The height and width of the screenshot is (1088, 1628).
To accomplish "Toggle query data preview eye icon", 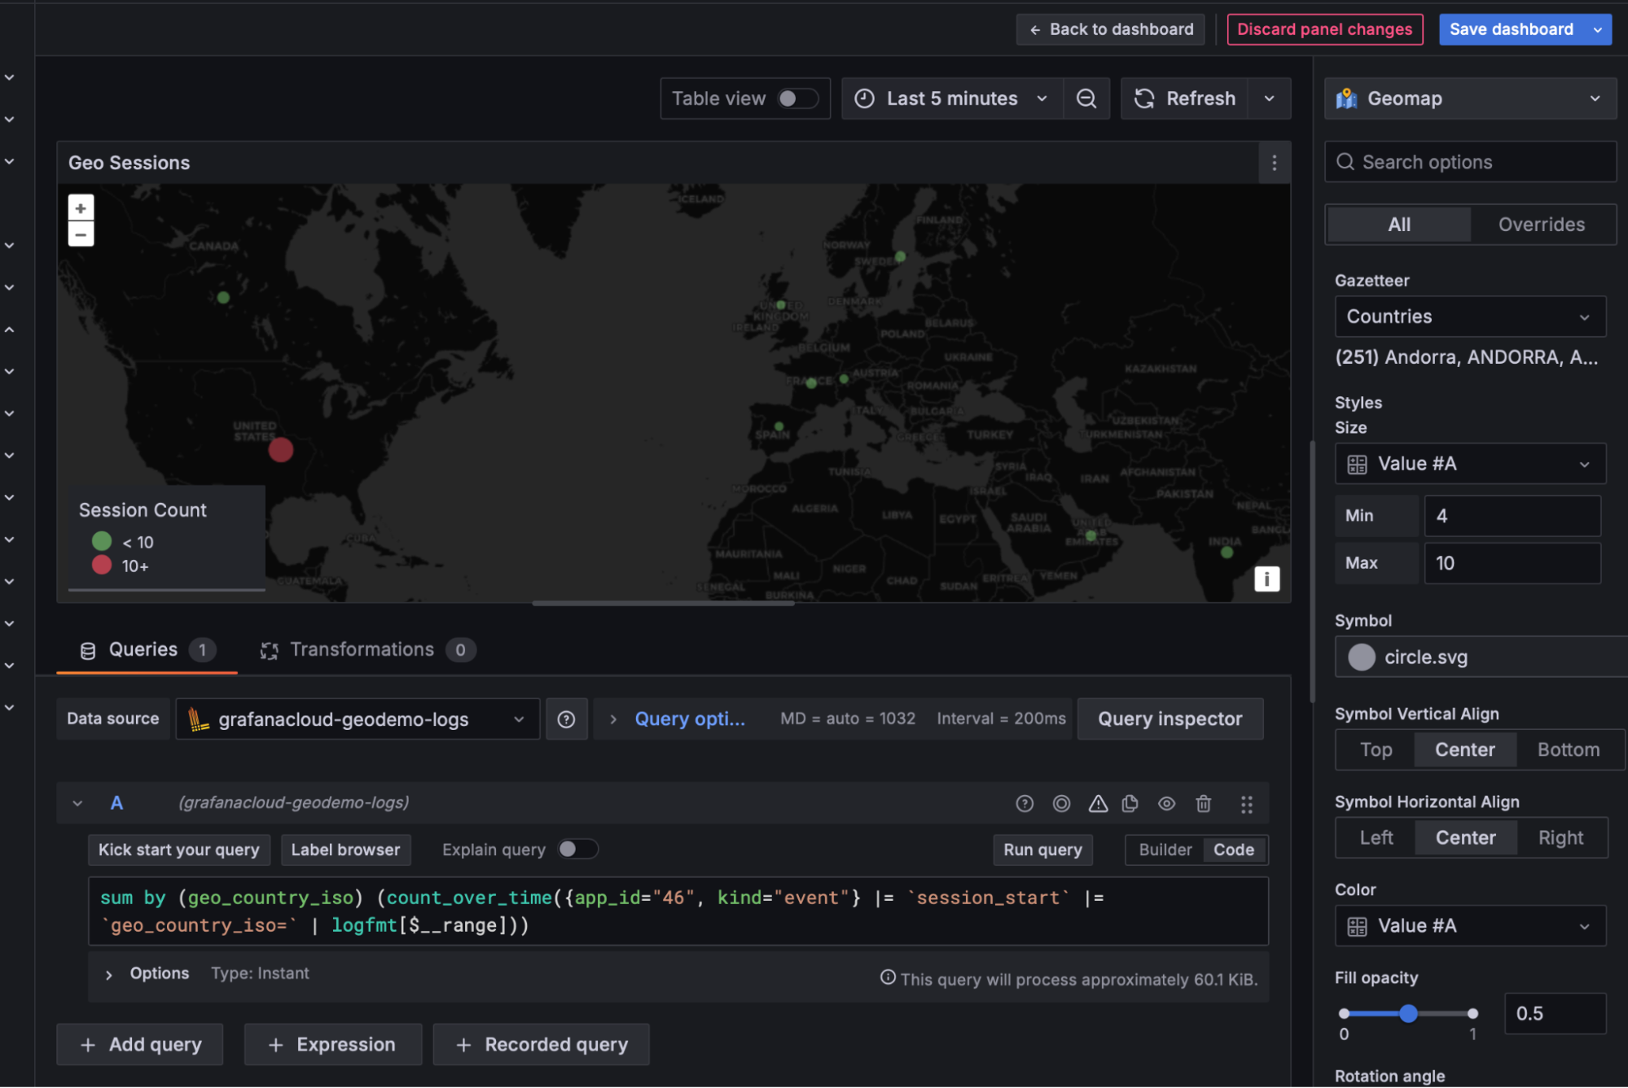I will click(x=1166, y=803).
